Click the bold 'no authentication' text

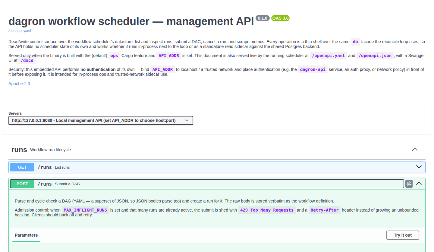(x=98, y=69)
